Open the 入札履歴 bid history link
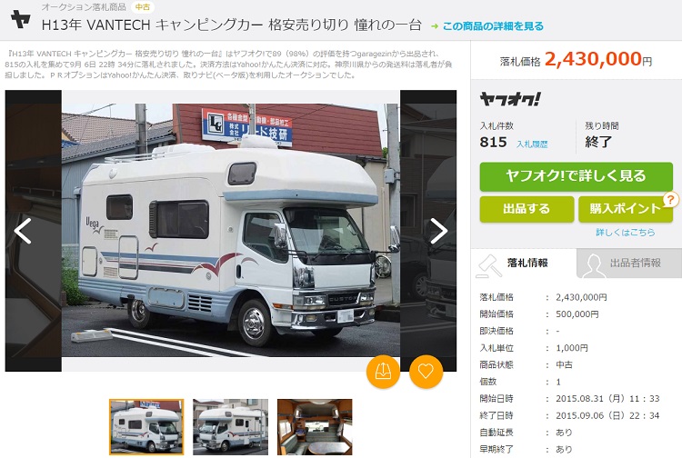Image resolution: width=682 pixels, height=458 pixels. pyautogui.click(x=532, y=144)
